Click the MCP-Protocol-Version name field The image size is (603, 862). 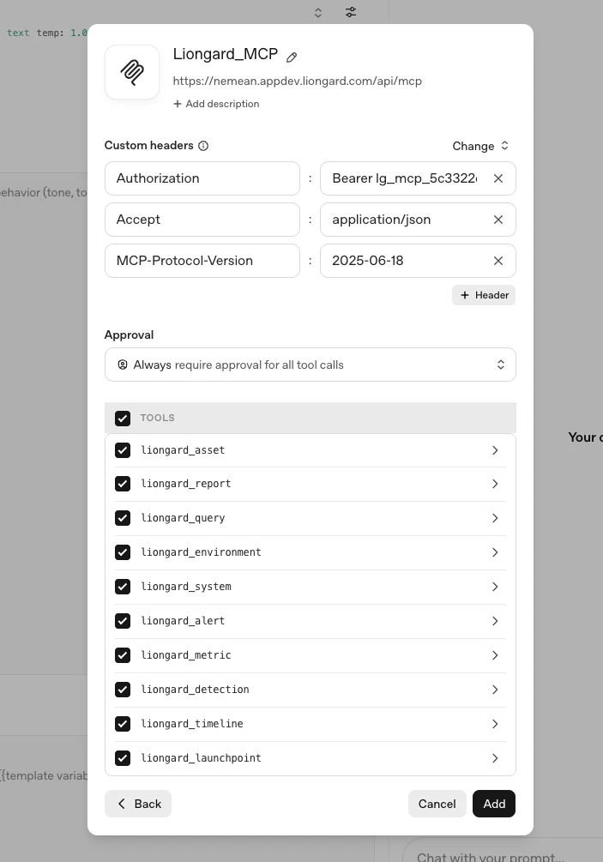tap(202, 261)
